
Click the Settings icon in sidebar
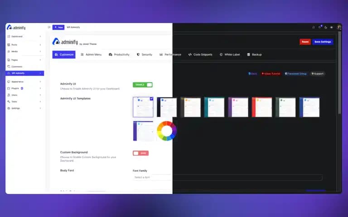coord(9,108)
